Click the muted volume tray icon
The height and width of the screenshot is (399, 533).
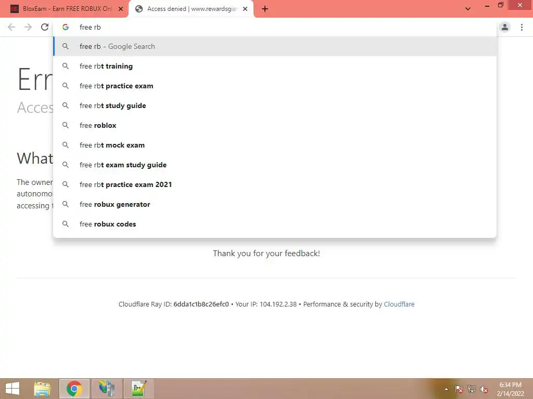tap(484, 389)
